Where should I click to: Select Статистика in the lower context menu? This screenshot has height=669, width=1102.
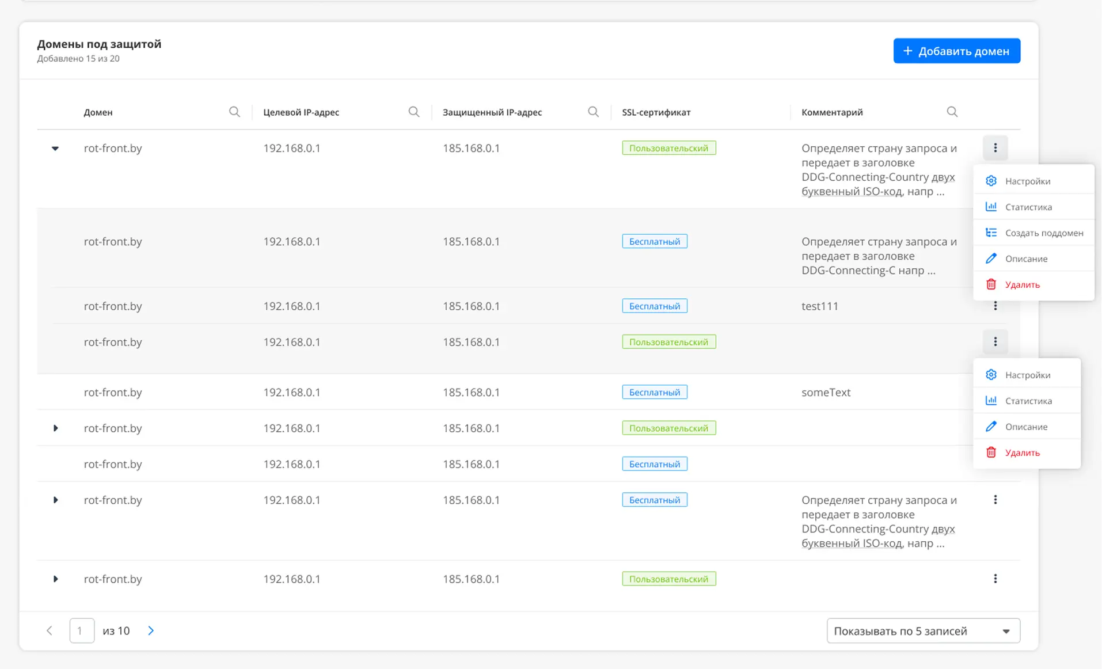coord(1027,401)
